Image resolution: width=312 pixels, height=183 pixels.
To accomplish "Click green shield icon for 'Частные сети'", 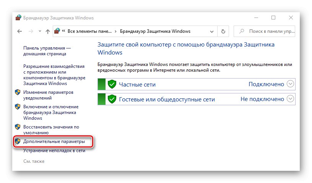I will pos(112,84).
